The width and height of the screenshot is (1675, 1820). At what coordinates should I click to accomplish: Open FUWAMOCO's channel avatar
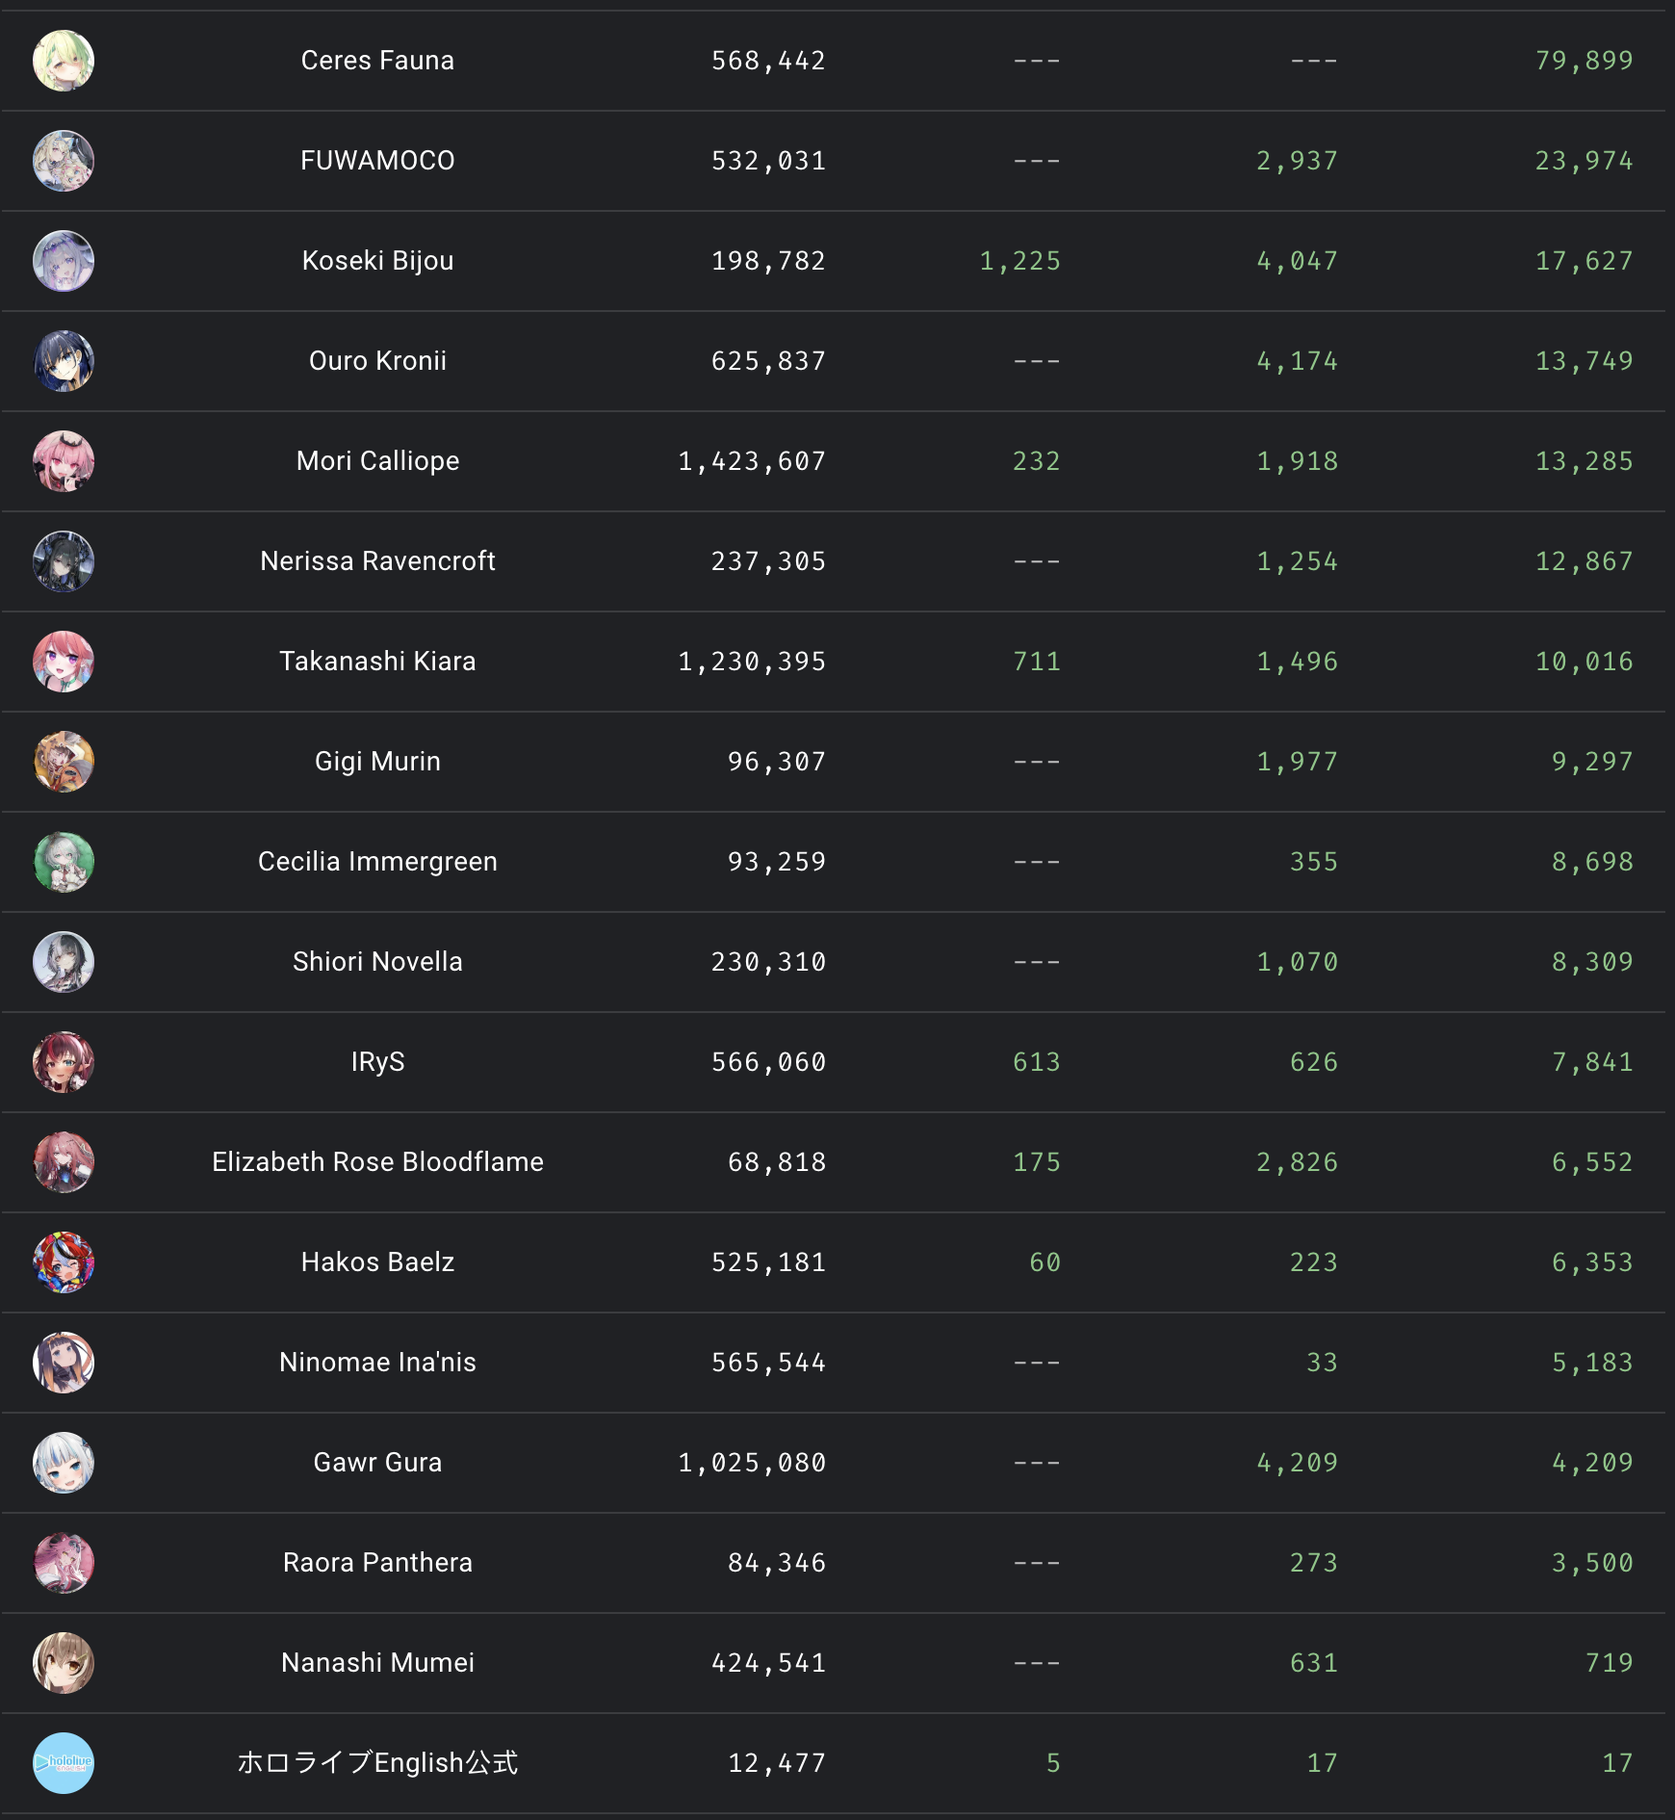(64, 161)
